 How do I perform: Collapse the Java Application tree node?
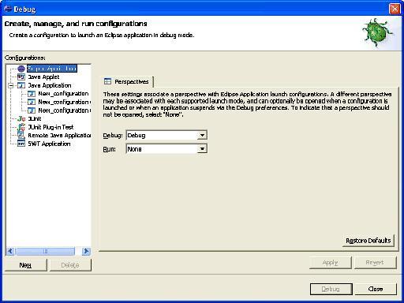point(11,85)
